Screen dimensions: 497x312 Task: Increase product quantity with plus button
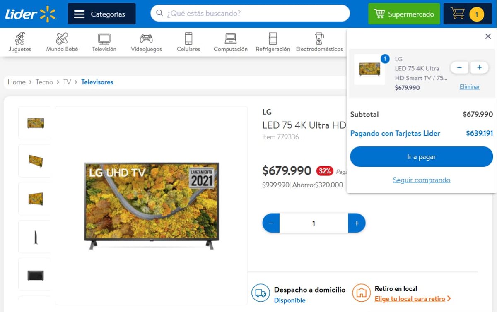[x=357, y=223]
